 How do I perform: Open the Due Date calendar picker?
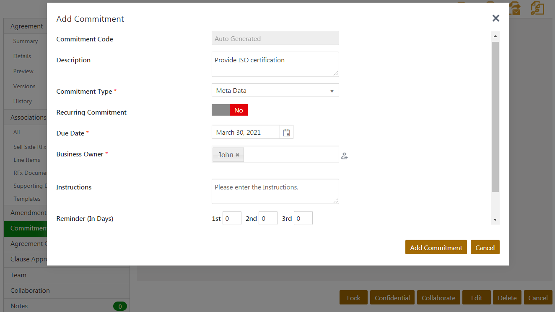coord(287,133)
